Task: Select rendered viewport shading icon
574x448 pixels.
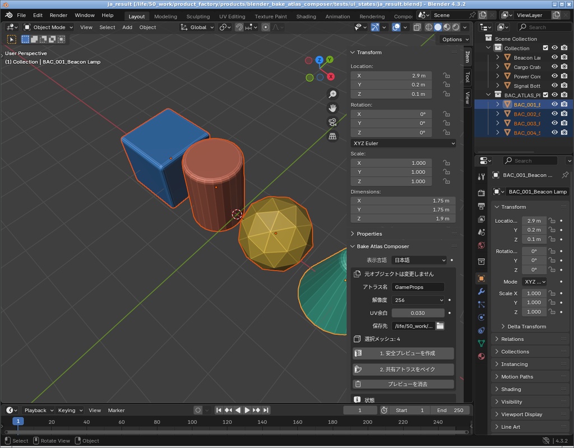Action: point(456,27)
